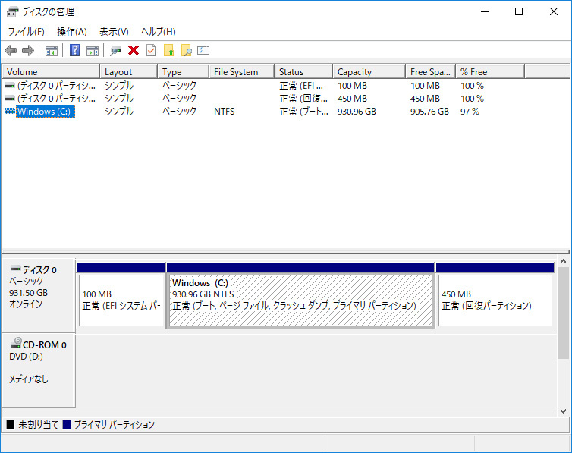Click the 正常 (EFI ... status cell

tap(301, 86)
